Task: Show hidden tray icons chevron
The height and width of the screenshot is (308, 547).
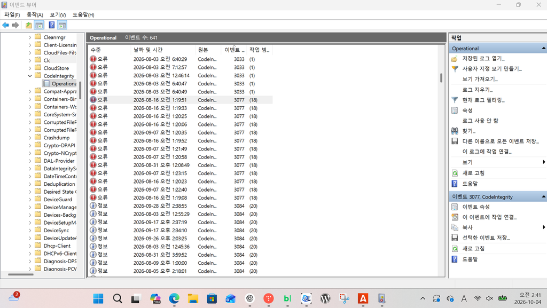Action: pos(423,298)
